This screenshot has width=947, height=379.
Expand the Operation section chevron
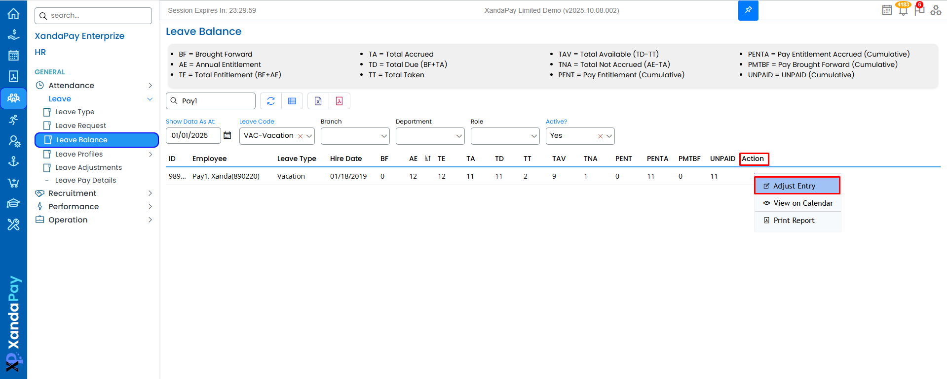[x=150, y=220]
